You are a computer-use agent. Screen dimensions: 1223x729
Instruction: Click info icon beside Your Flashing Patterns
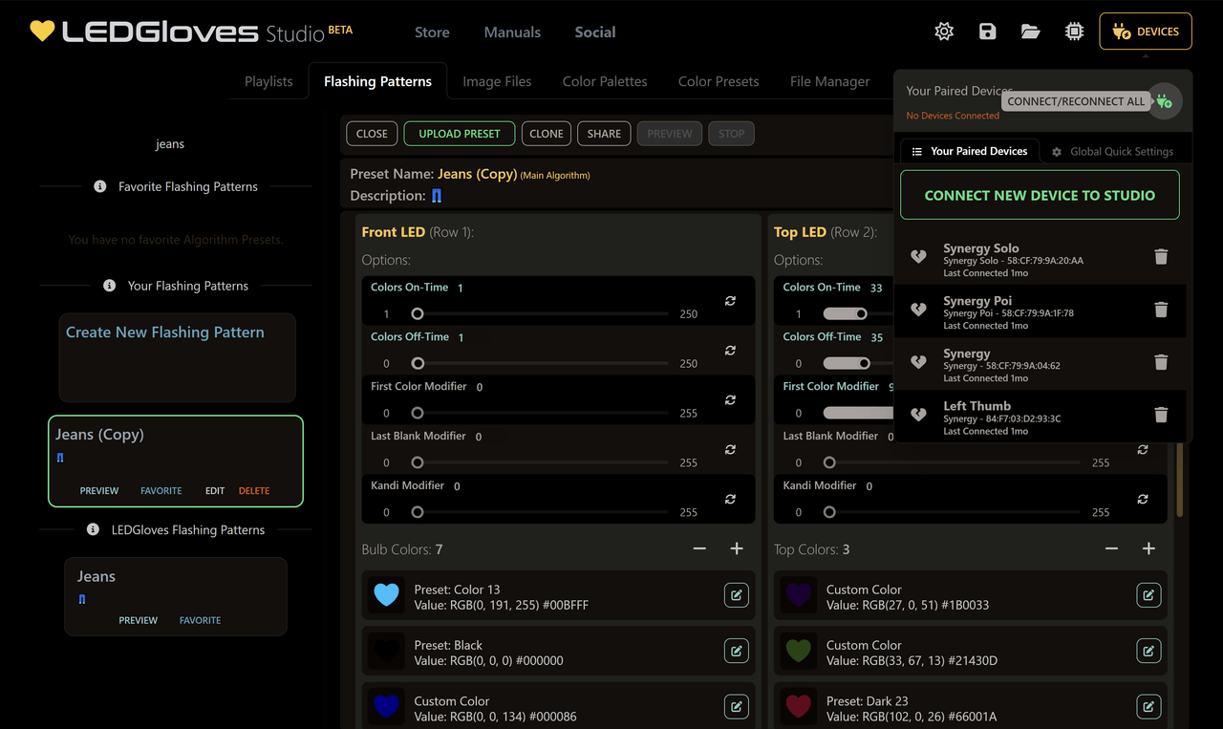coord(109,286)
